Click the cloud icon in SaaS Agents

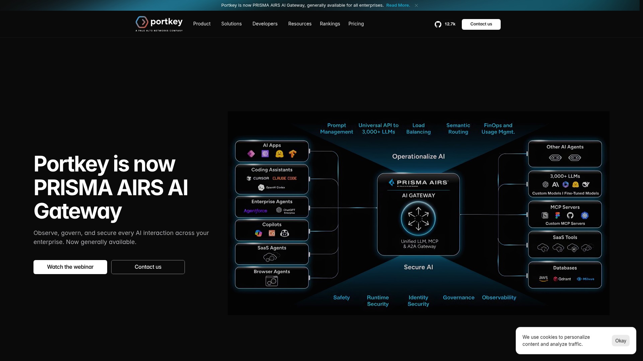(272, 257)
